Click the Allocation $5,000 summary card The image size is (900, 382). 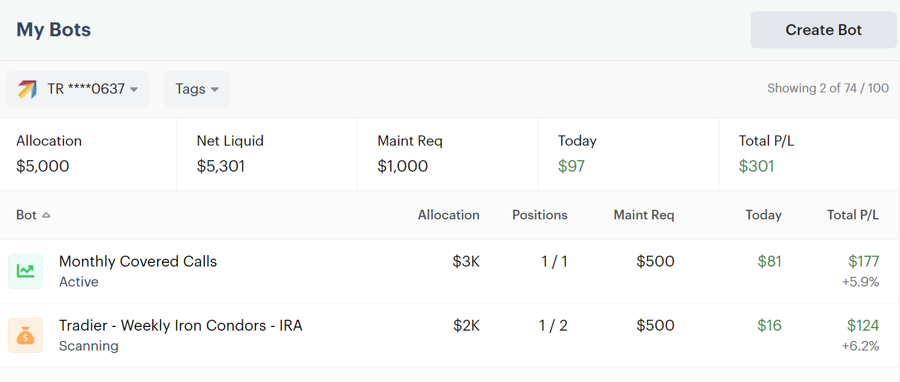pos(88,154)
